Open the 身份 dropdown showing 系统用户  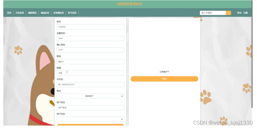[91, 96]
